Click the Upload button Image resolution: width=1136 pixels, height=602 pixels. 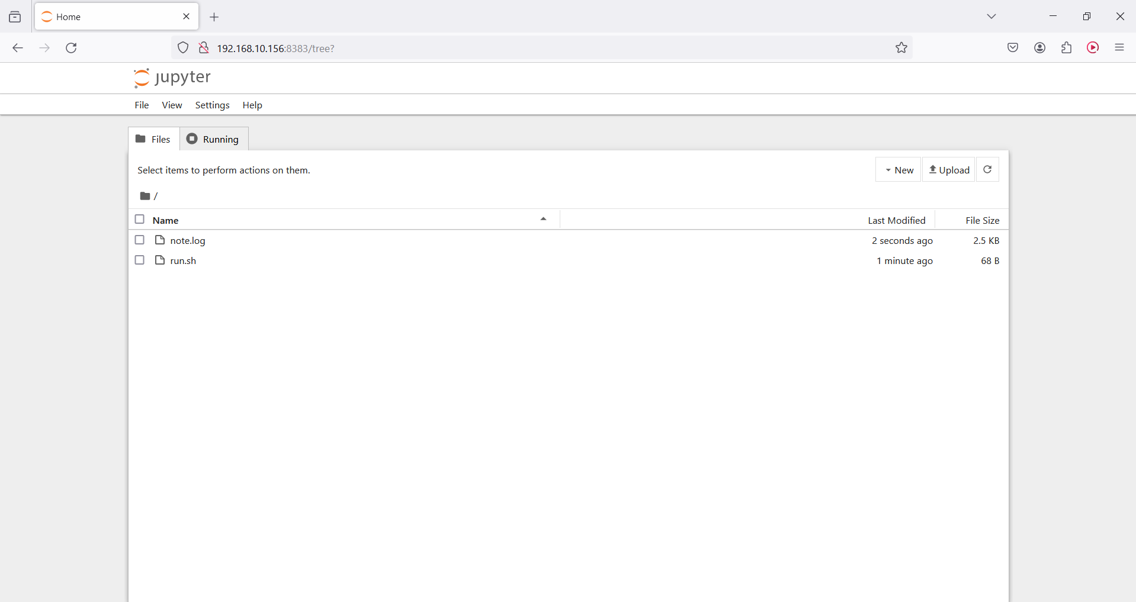[x=949, y=170]
